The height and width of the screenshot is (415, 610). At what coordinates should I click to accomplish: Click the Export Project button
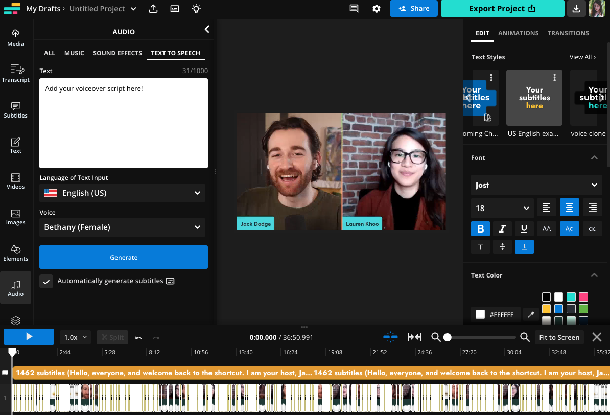click(502, 9)
